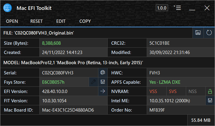Click the wrench icon for Fsys Store
This screenshot has width=215, height=126.
pos(94,82)
